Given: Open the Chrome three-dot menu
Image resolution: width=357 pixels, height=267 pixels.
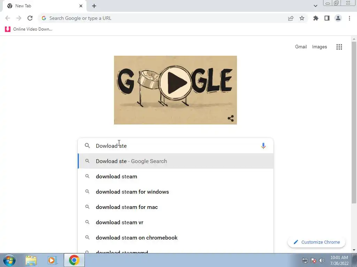Looking at the screenshot, I should (x=349, y=18).
